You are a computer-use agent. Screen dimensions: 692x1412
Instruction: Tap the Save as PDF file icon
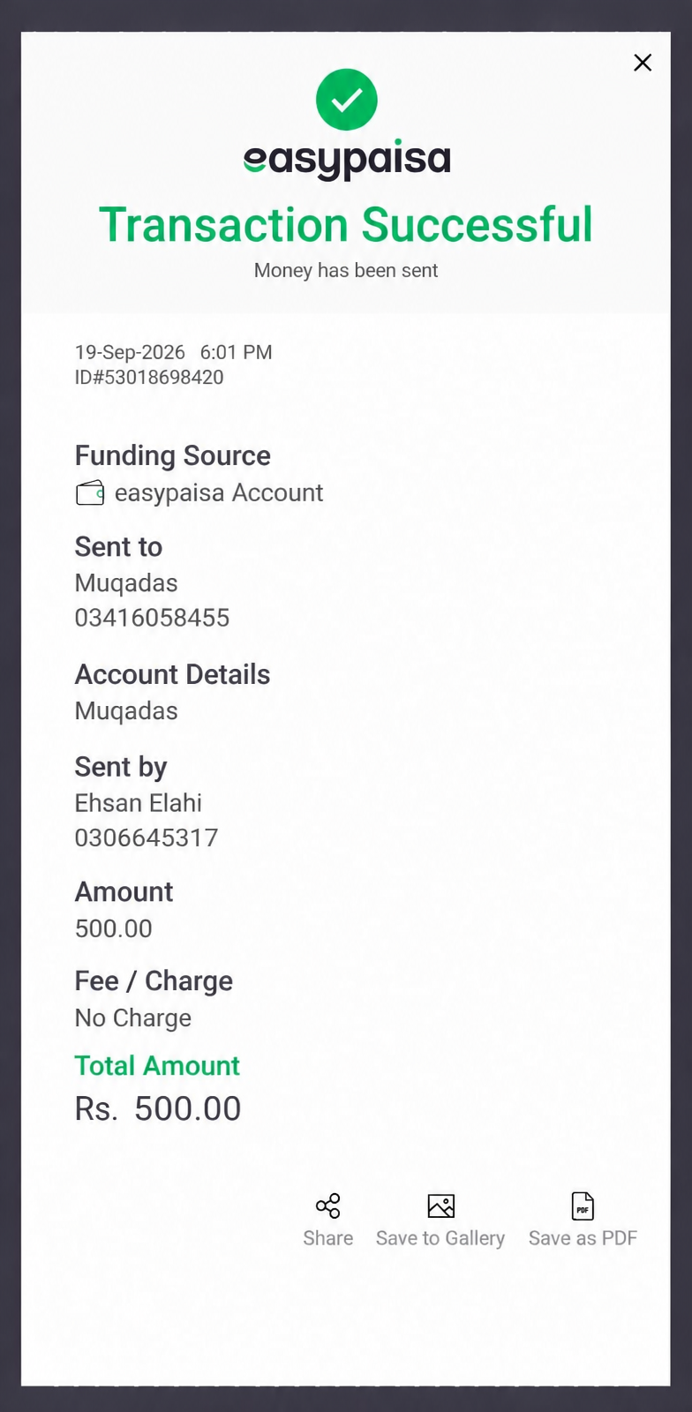click(x=583, y=1205)
